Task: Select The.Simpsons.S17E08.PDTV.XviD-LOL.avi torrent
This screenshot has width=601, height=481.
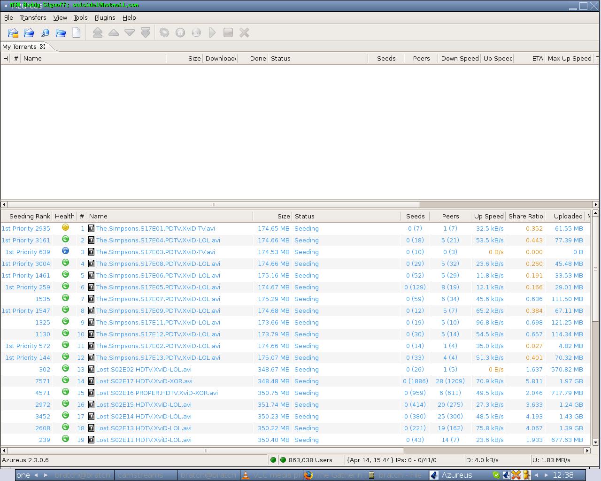Action: pyautogui.click(x=158, y=264)
